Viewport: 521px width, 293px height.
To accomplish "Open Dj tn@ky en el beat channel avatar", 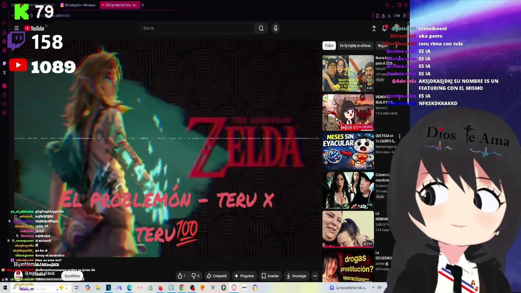I will [18, 275].
